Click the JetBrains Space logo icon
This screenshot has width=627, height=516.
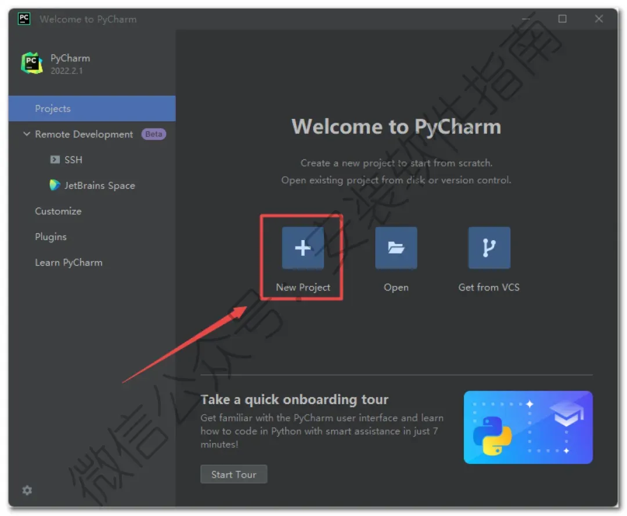click(55, 186)
